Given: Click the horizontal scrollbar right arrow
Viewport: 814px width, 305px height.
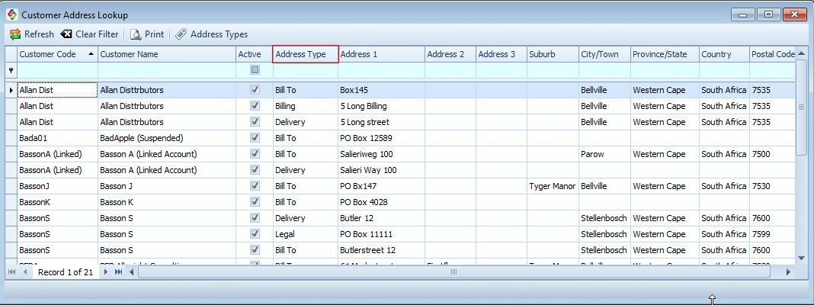Looking at the screenshot, I should tap(788, 272).
